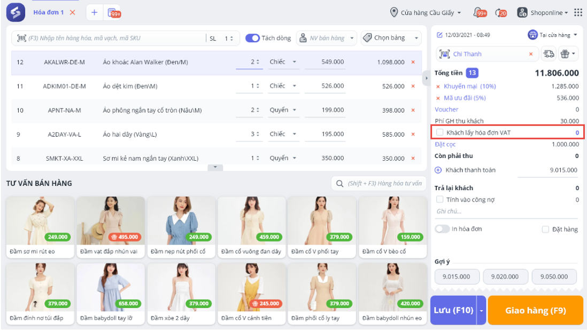Open the Shoponline account menu

543,12
